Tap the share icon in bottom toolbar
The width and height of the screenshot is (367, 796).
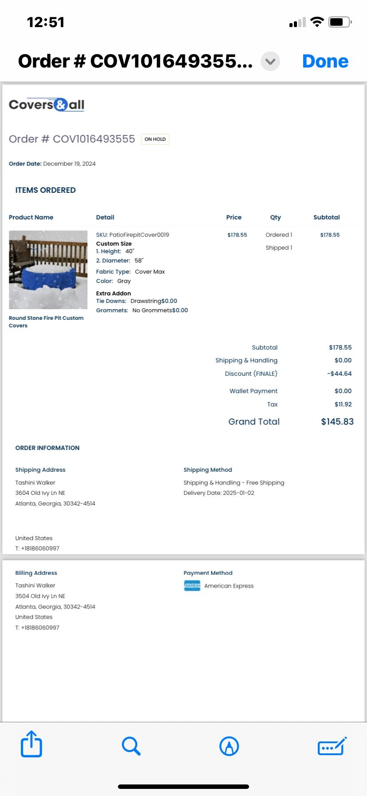coord(31,744)
